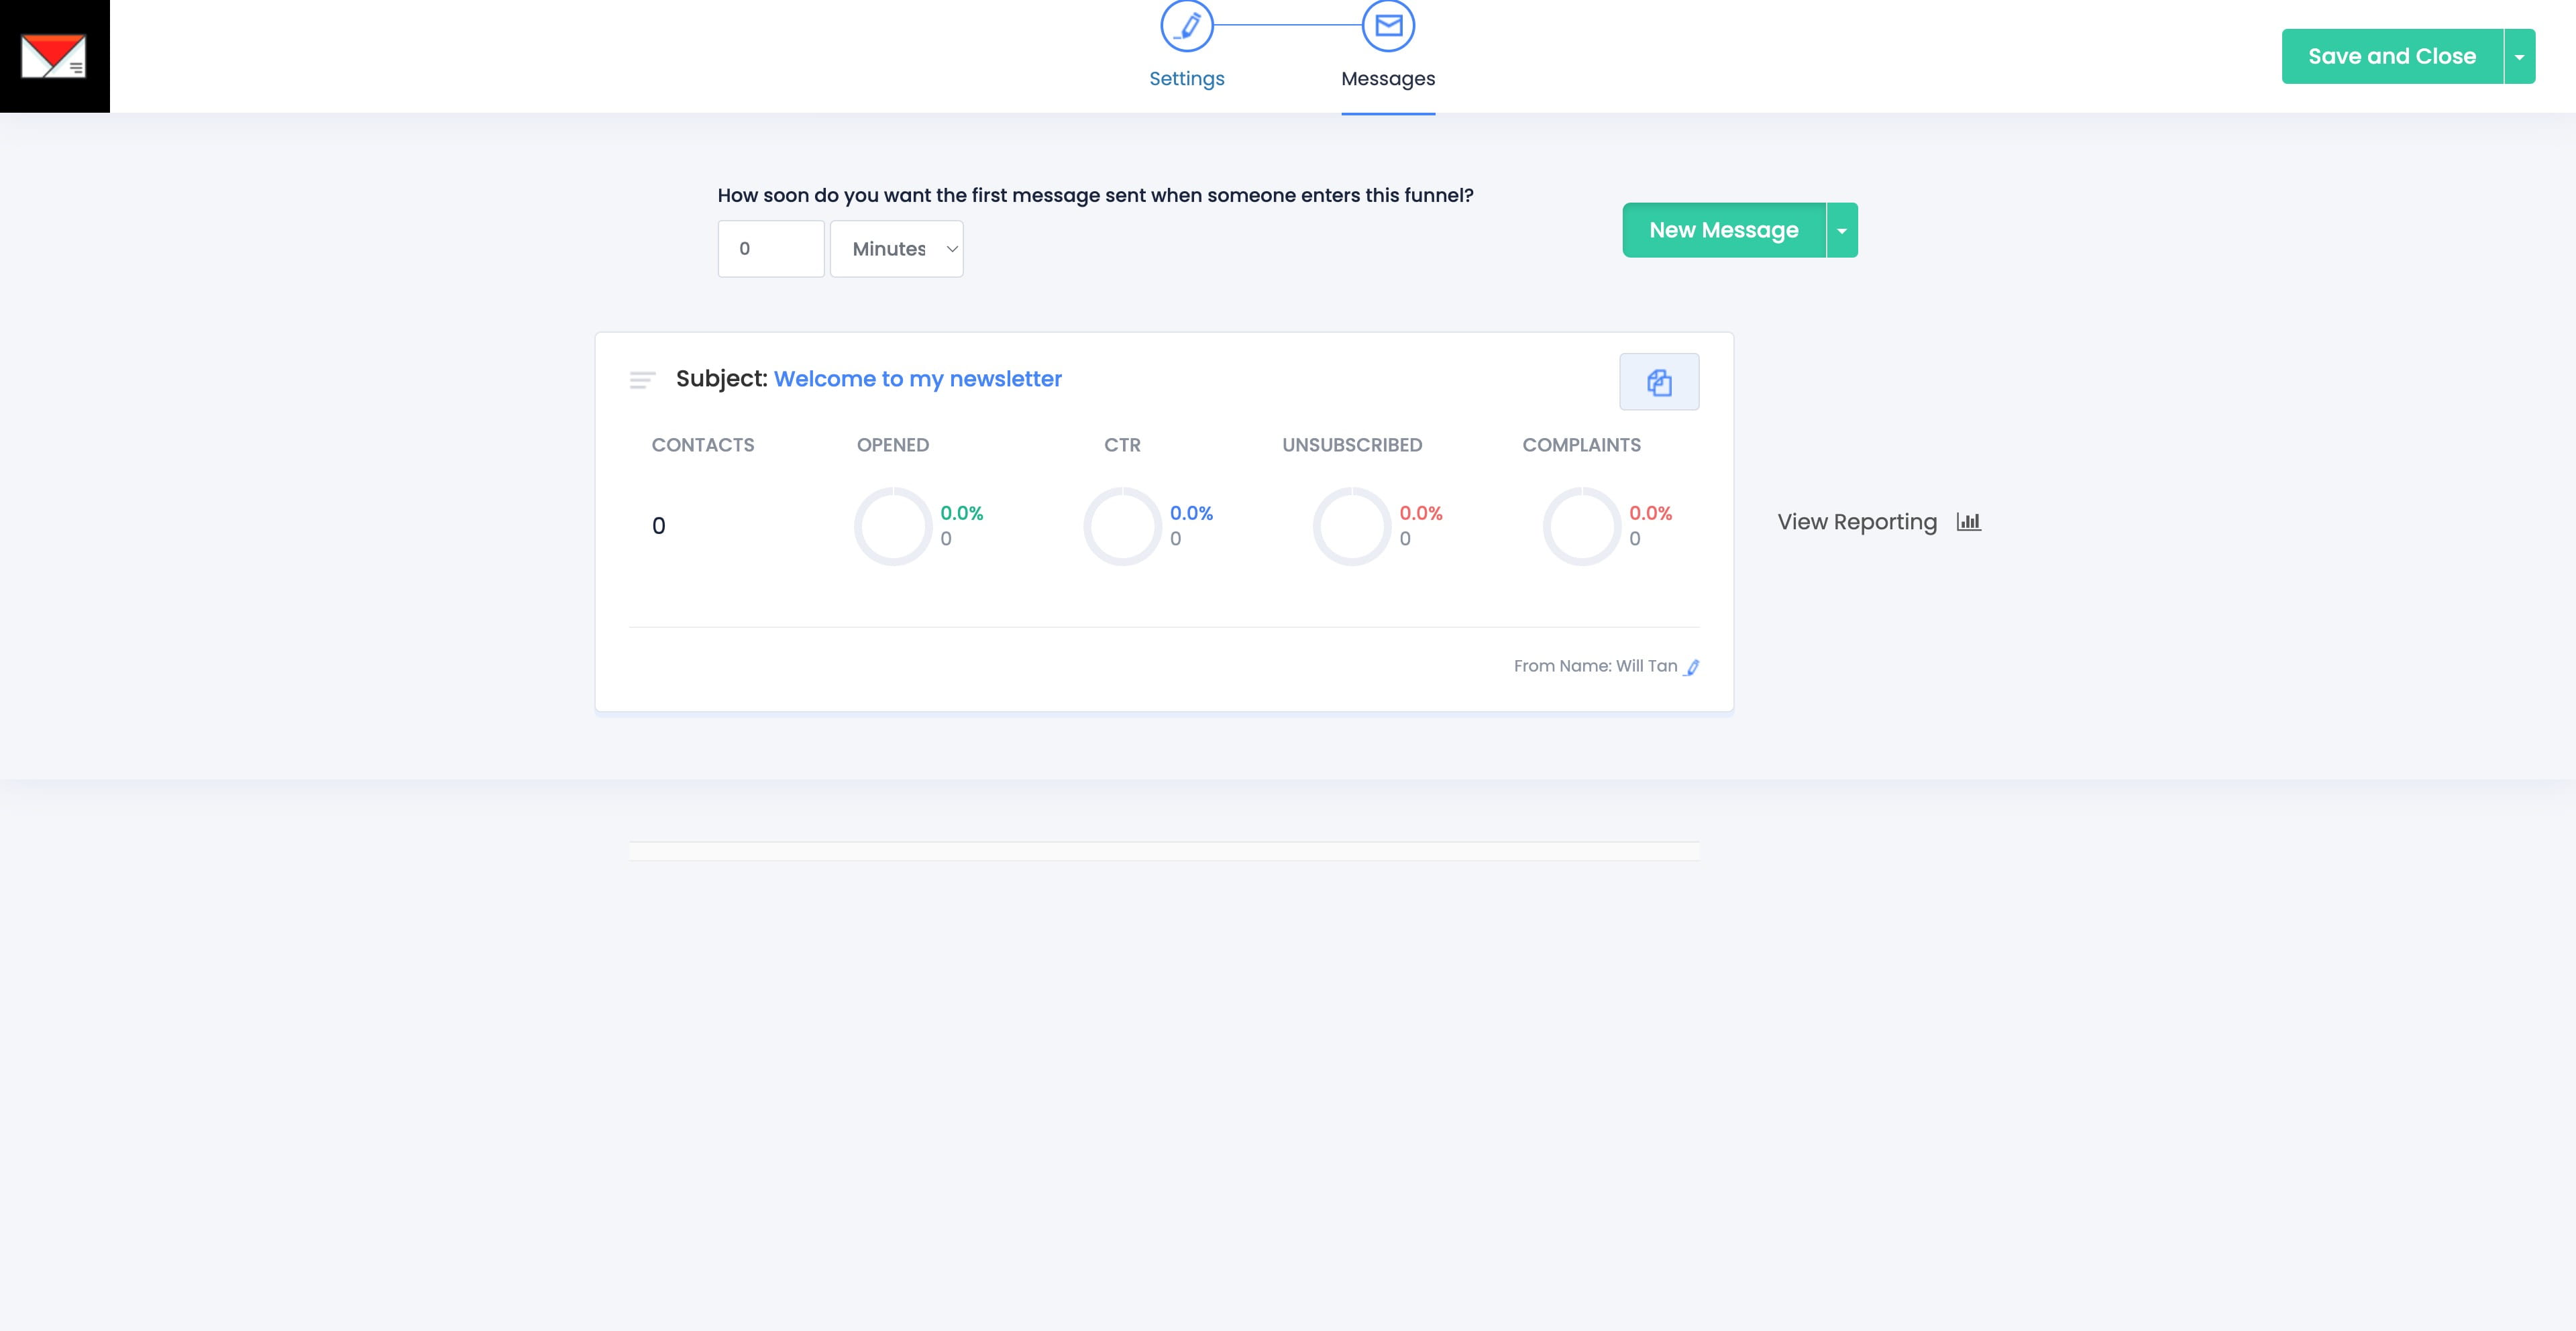Screen dimensions: 2576x1331
Task: Edit the From Name pencil icon
Action: pos(1692,667)
